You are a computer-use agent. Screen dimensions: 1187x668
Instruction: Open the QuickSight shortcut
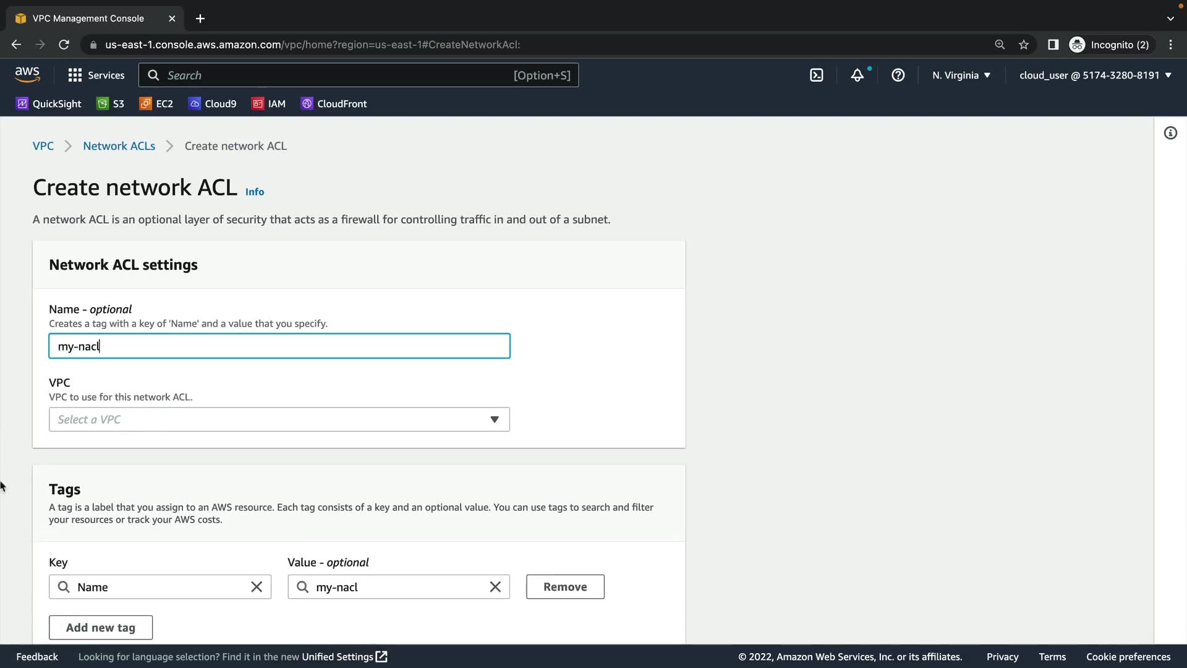(49, 104)
